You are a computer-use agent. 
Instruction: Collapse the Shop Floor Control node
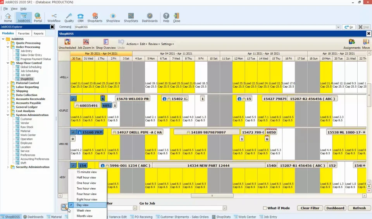pos(8,63)
